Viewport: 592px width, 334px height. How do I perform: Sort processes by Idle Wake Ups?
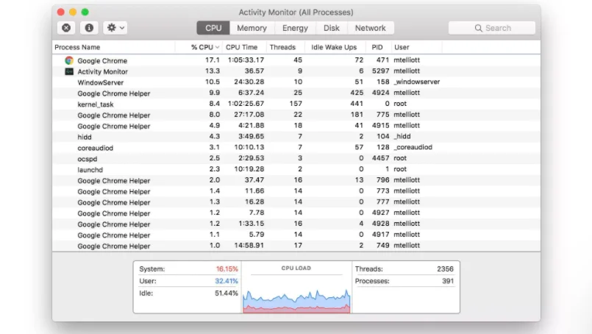pyautogui.click(x=334, y=47)
